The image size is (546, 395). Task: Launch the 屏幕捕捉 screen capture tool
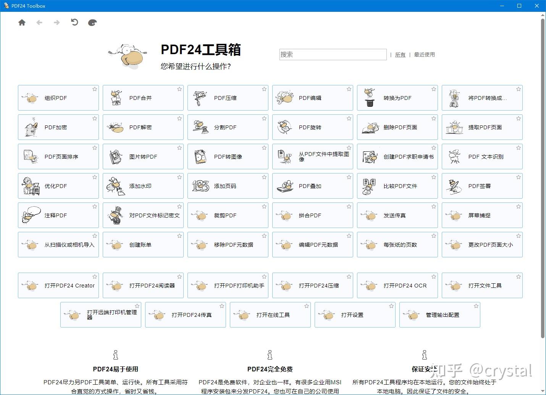(482, 215)
